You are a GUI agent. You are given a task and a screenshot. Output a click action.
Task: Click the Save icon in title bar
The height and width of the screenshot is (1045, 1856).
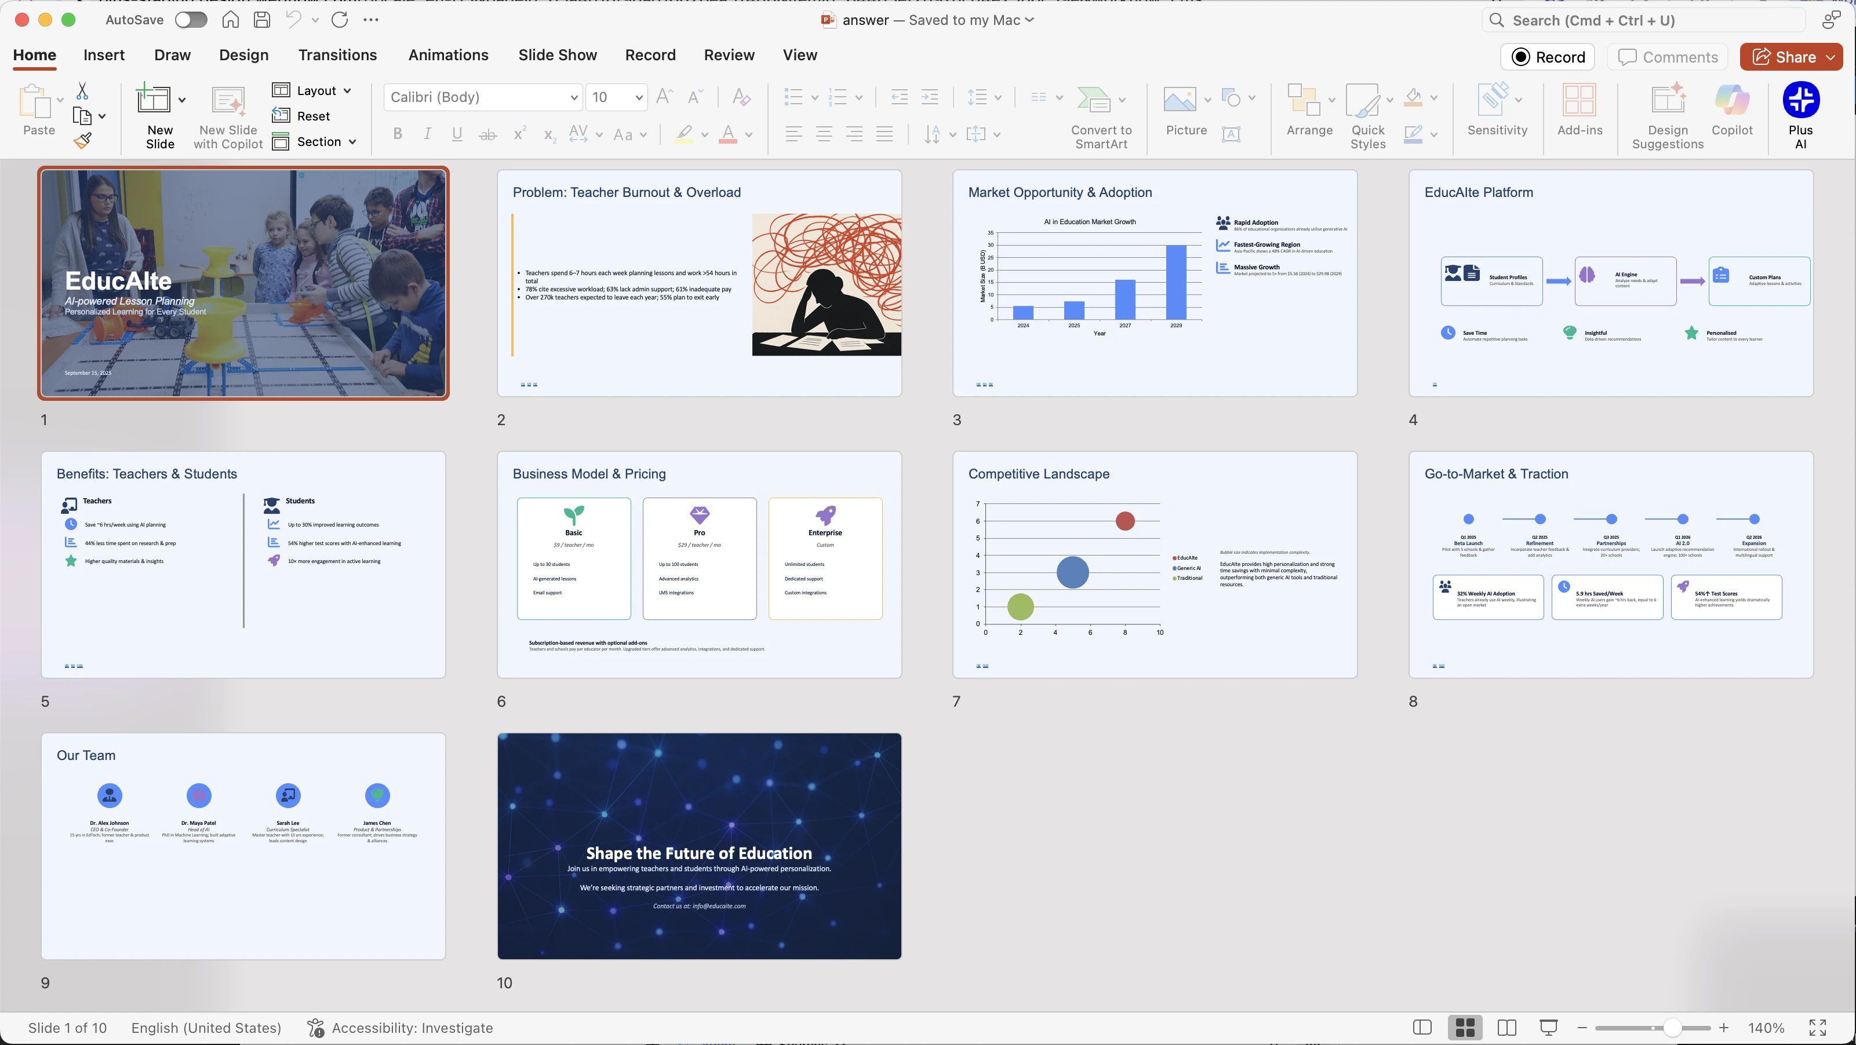(261, 20)
